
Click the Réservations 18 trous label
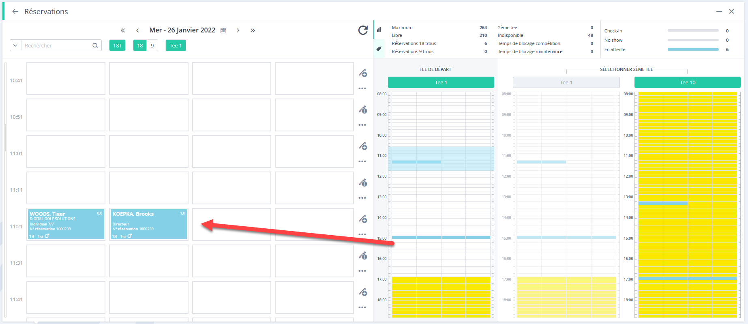tap(414, 43)
